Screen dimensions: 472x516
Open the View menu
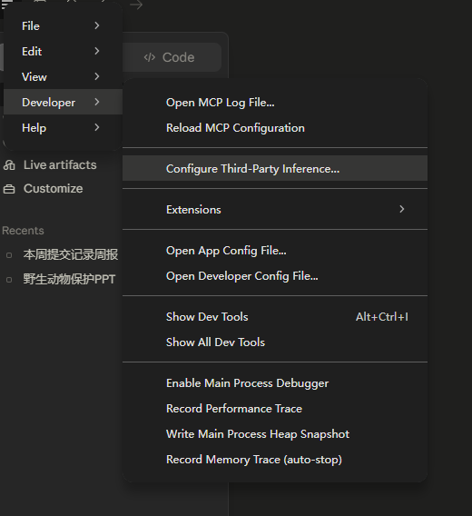[x=63, y=76]
